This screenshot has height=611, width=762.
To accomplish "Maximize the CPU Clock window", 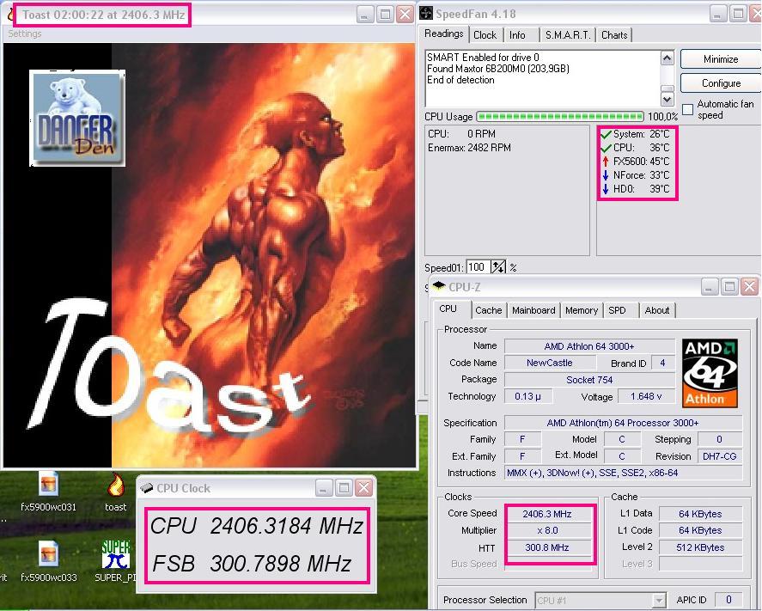I will [344, 487].
